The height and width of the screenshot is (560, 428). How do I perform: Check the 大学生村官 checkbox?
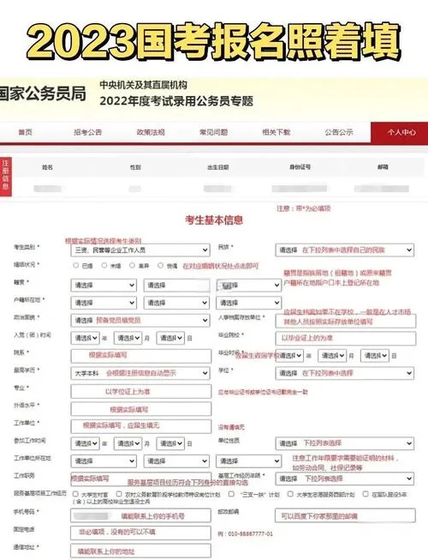click(x=75, y=494)
